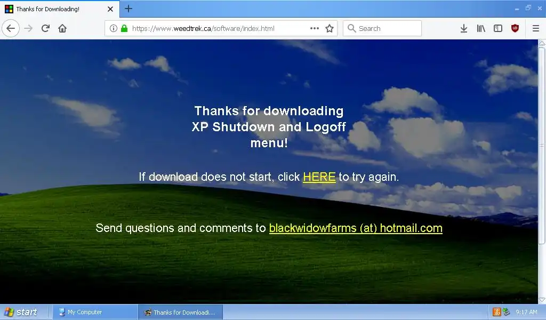Minimize the browser window
This screenshot has height=320, width=546.
point(517,9)
